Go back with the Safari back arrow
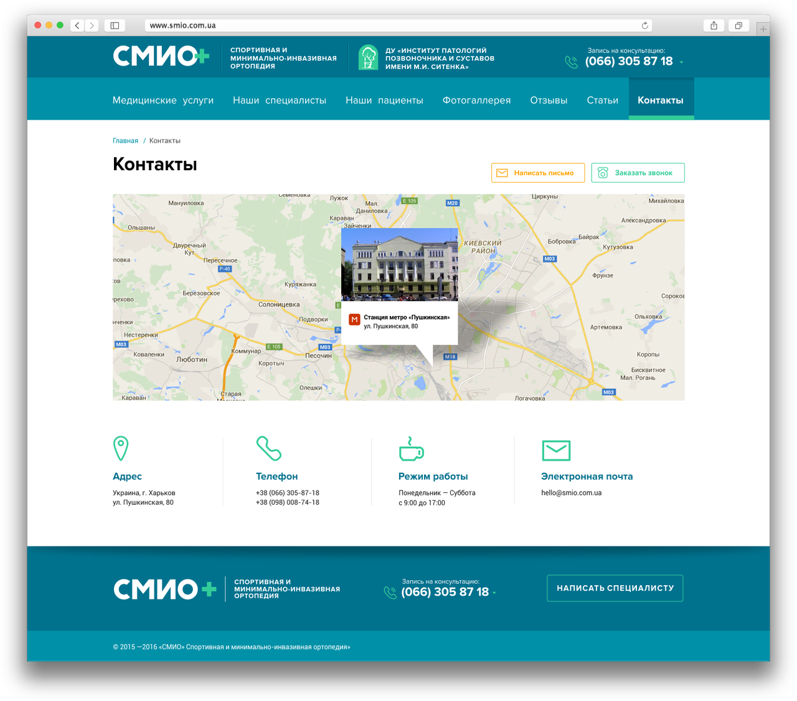Screen dimensions: 797x701 77,26
